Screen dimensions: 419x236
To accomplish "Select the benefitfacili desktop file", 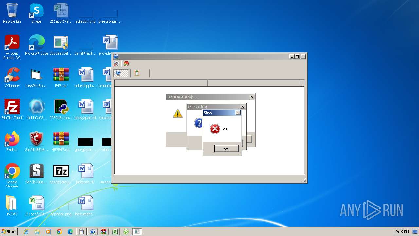I will tap(85, 48).
